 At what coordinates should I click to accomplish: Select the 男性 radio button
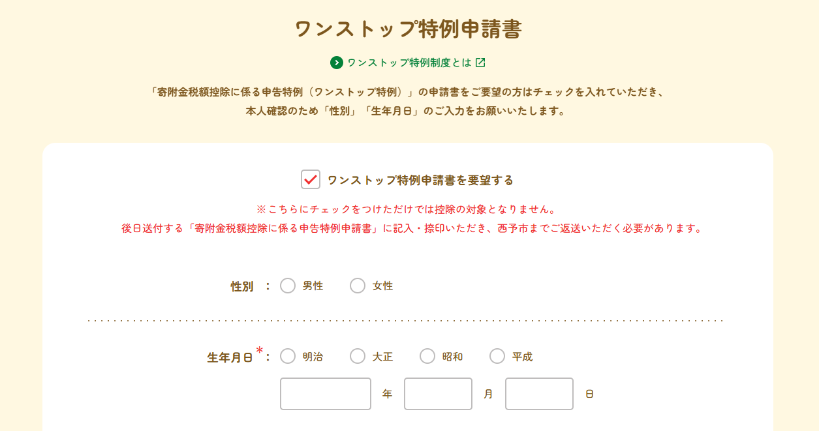coord(288,286)
